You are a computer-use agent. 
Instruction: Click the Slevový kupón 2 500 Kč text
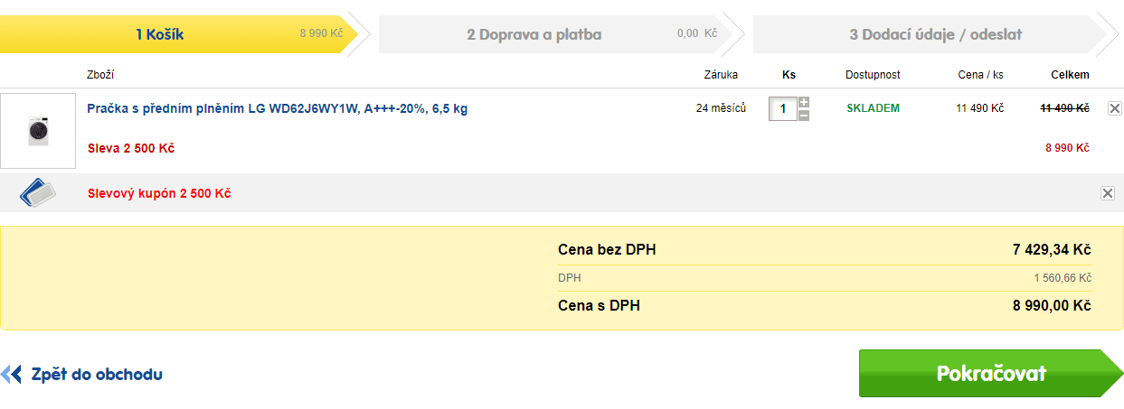point(159,193)
